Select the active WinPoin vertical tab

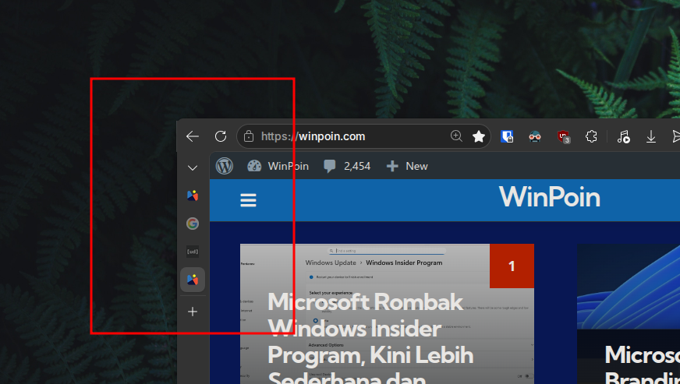[193, 280]
